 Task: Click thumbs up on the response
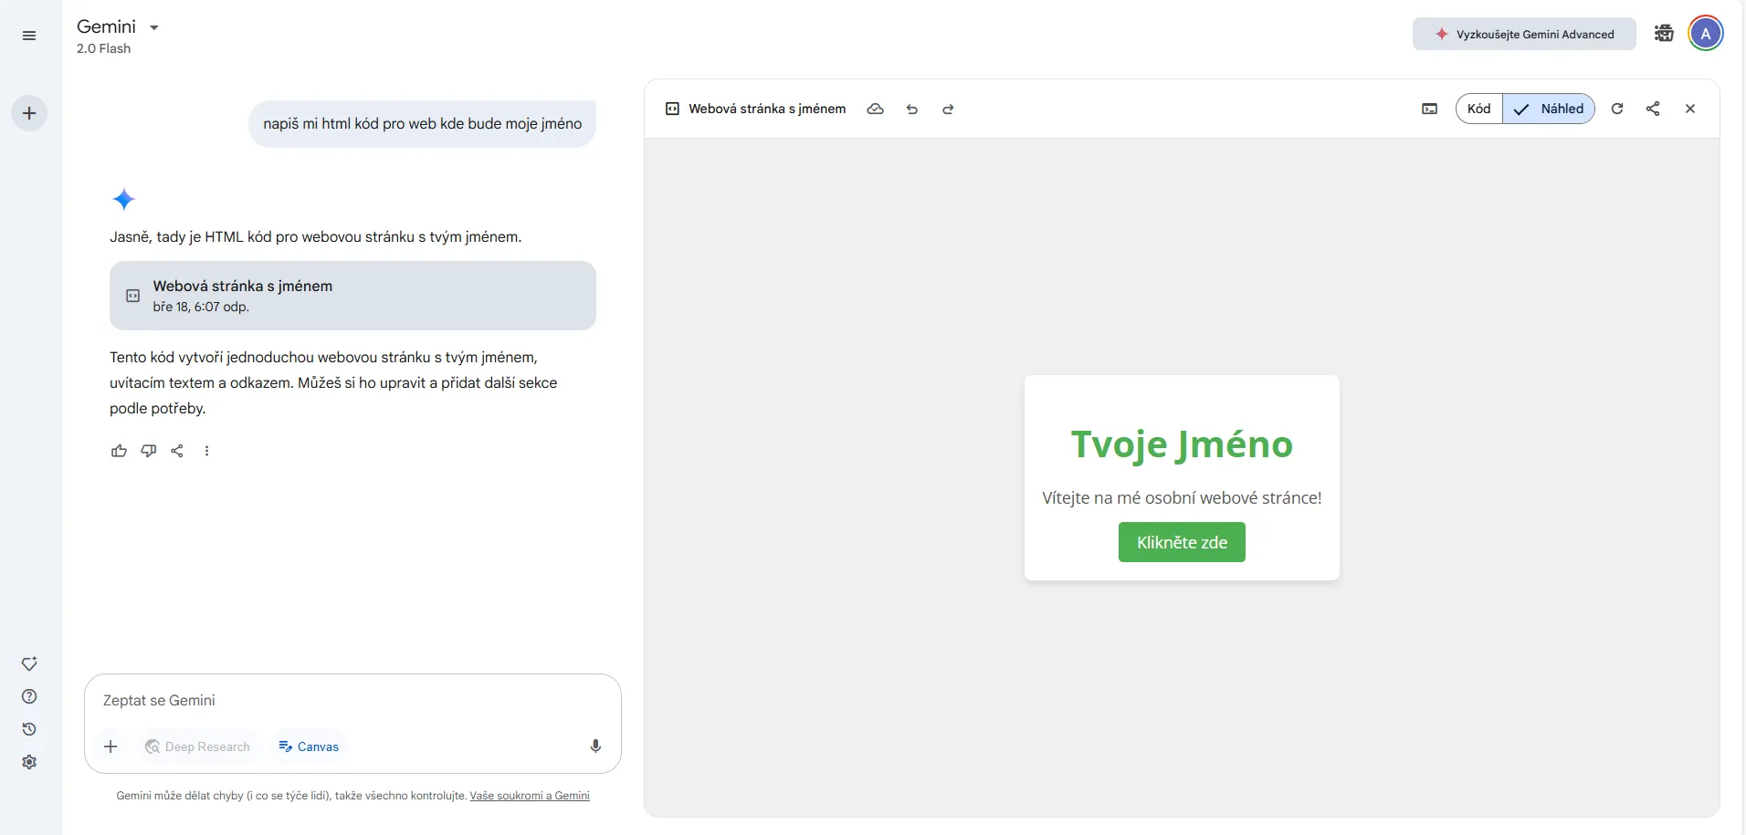pyautogui.click(x=119, y=451)
